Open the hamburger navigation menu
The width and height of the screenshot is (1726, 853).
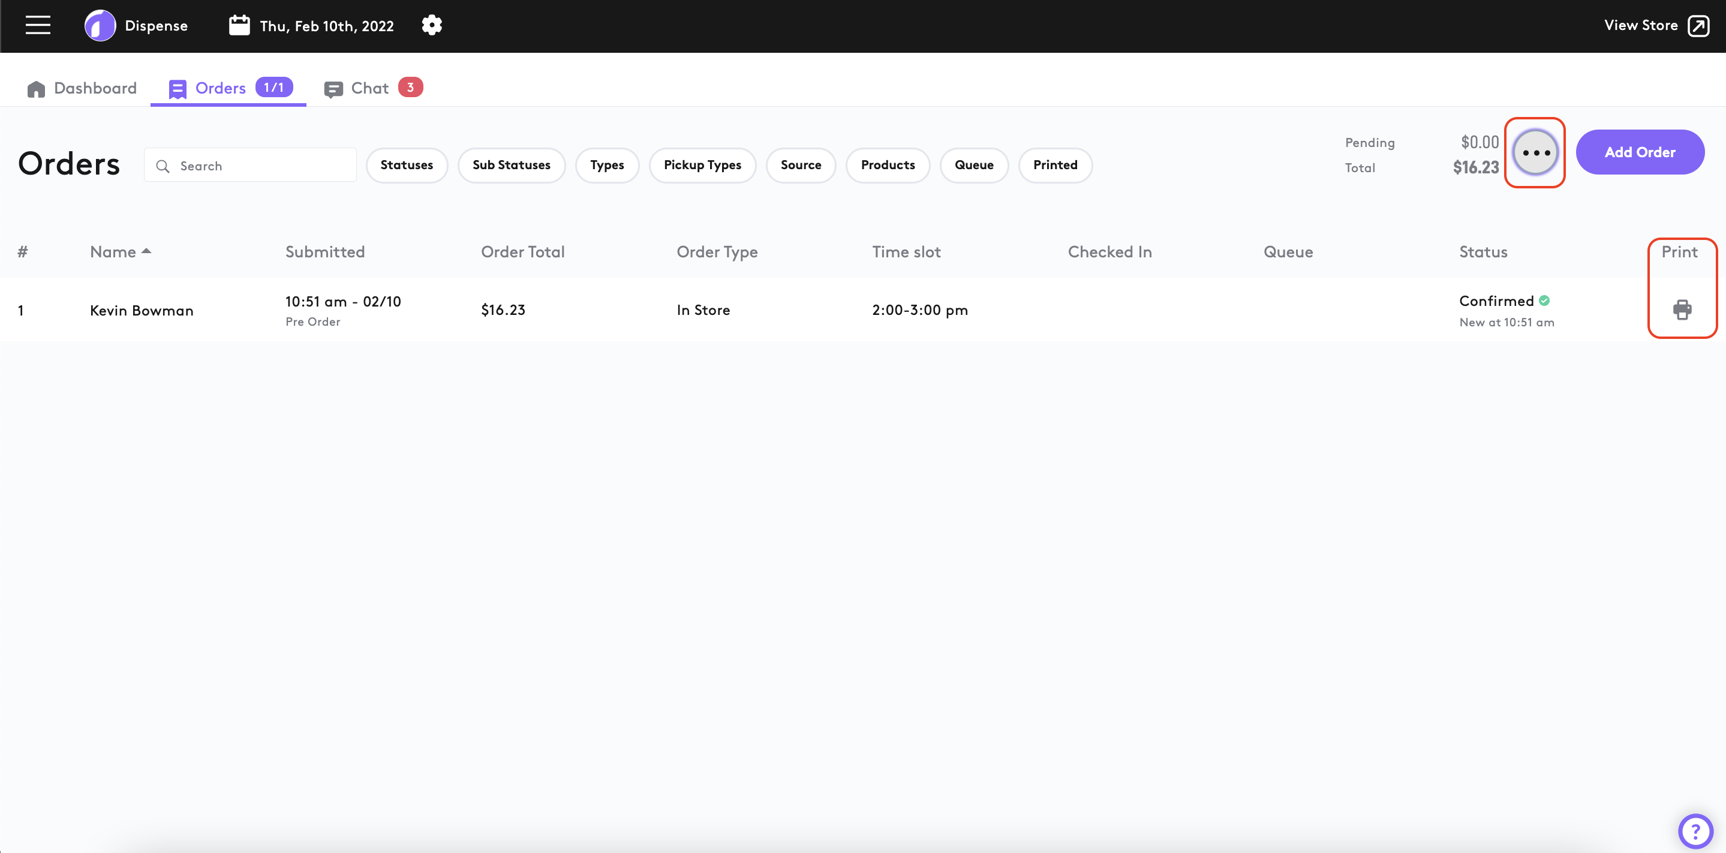click(38, 25)
